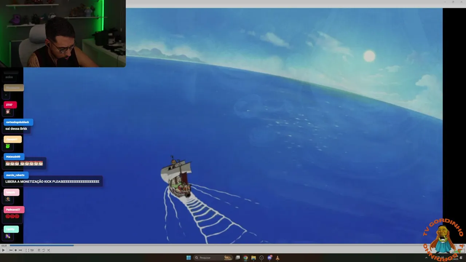The height and width of the screenshot is (262, 466).
Task: Show the VLC playlist
Action: 39,250
